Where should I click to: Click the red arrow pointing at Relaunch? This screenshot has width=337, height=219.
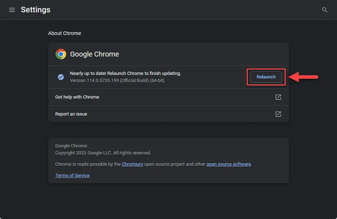[x=304, y=77]
